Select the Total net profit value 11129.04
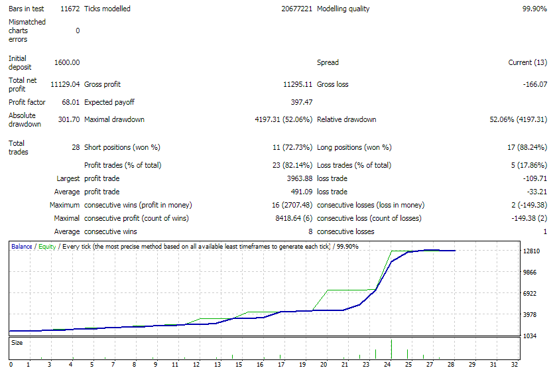Viewport: 555px width, 374px height. coord(65,84)
